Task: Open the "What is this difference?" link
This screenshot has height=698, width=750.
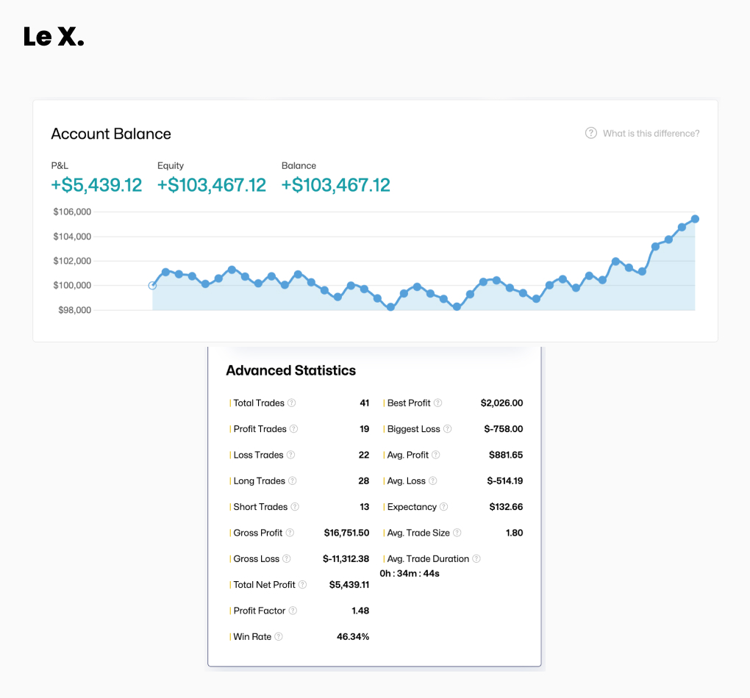Action: pyautogui.click(x=651, y=133)
